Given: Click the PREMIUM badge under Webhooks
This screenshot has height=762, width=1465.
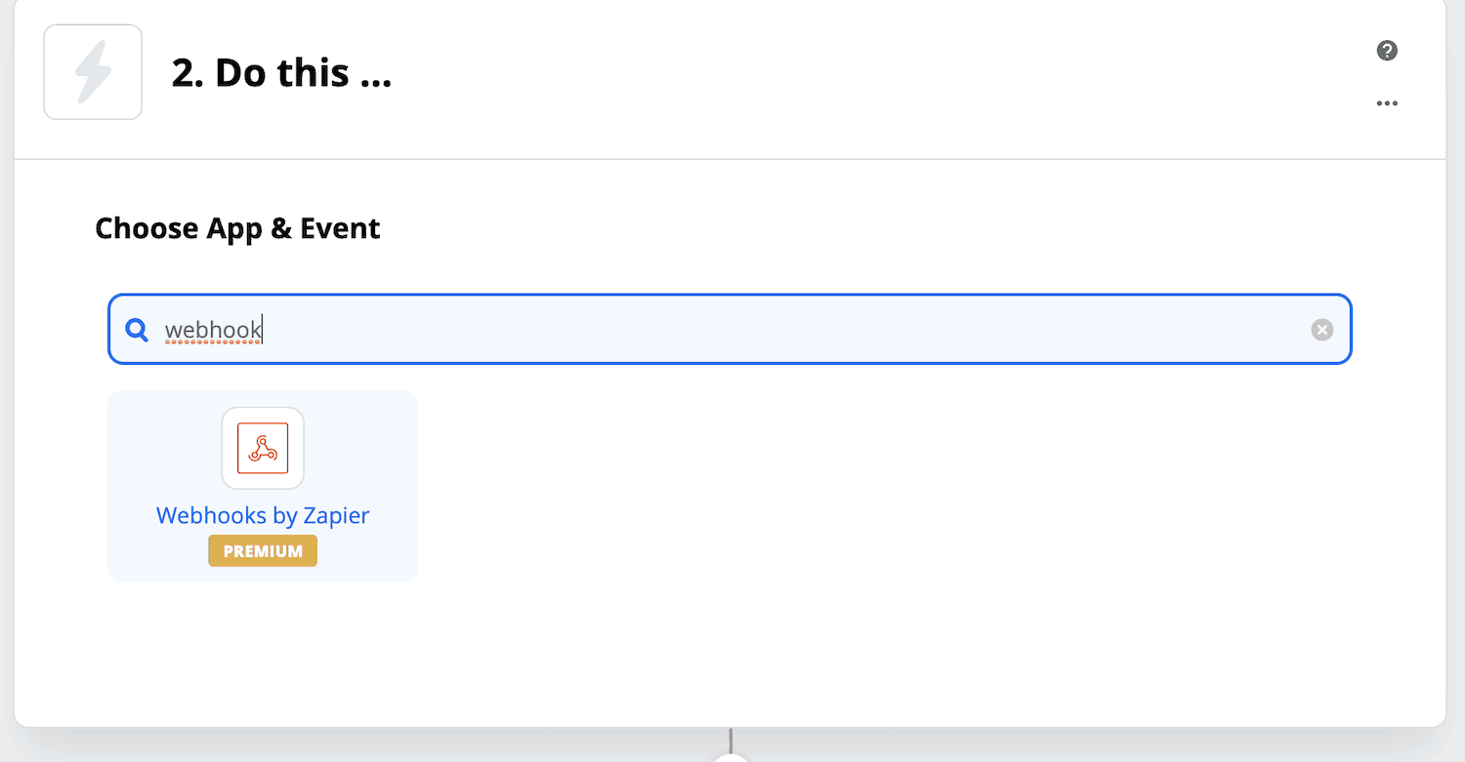Looking at the screenshot, I should click(263, 551).
